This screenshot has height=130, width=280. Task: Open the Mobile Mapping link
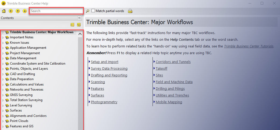[169, 102]
